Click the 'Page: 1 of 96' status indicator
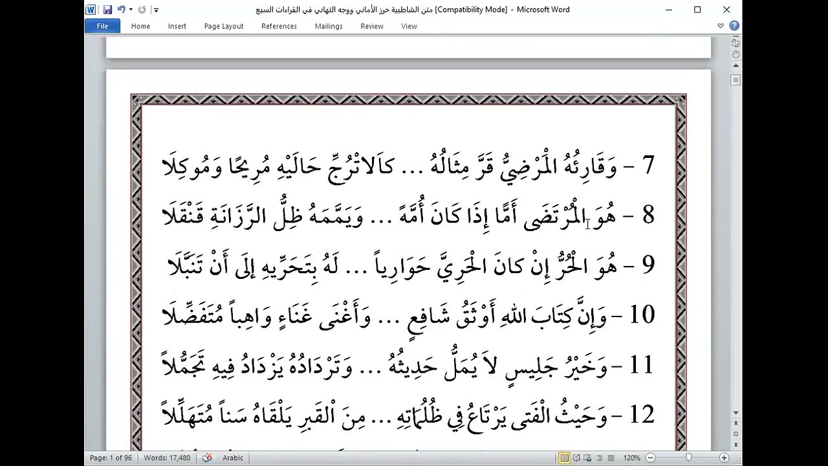 pyautogui.click(x=111, y=458)
